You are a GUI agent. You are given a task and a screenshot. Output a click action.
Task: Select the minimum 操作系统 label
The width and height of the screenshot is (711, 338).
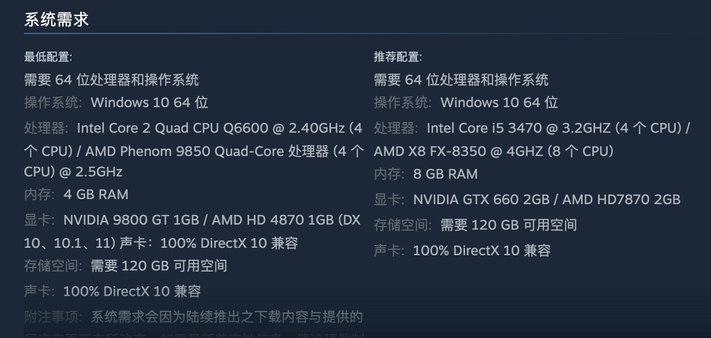pyautogui.click(x=53, y=103)
